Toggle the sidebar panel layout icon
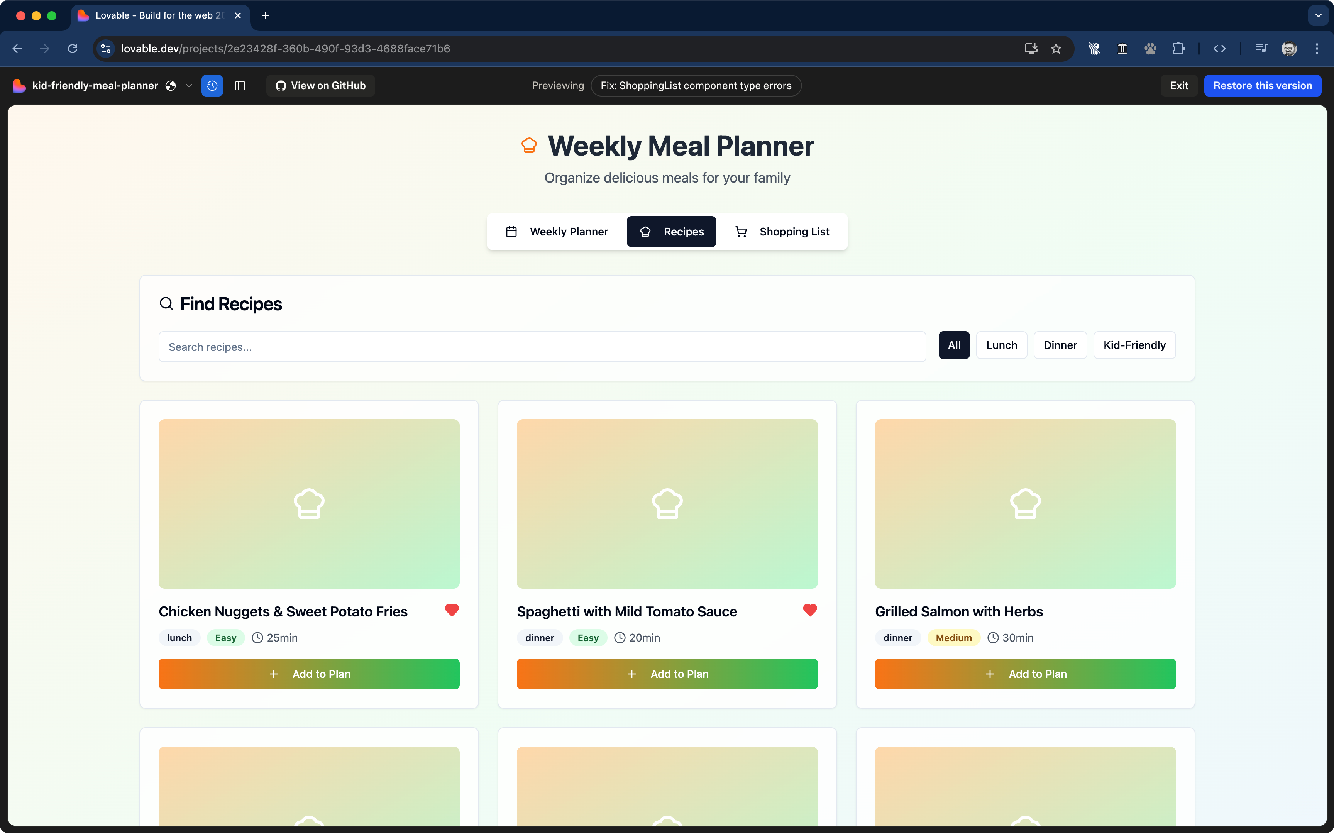This screenshot has height=833, width=1334. click(241, 85)
